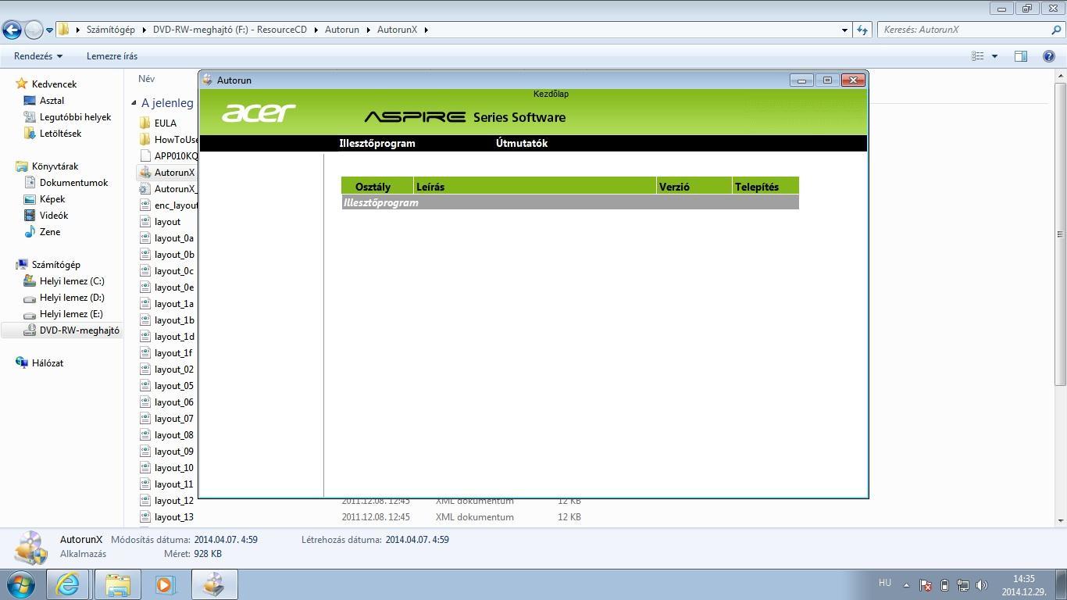Image resolution: width=1067 pixels, height=600 pixels.
Task: Open Windows Media Player taskbar icon
Action: [165, 584]
